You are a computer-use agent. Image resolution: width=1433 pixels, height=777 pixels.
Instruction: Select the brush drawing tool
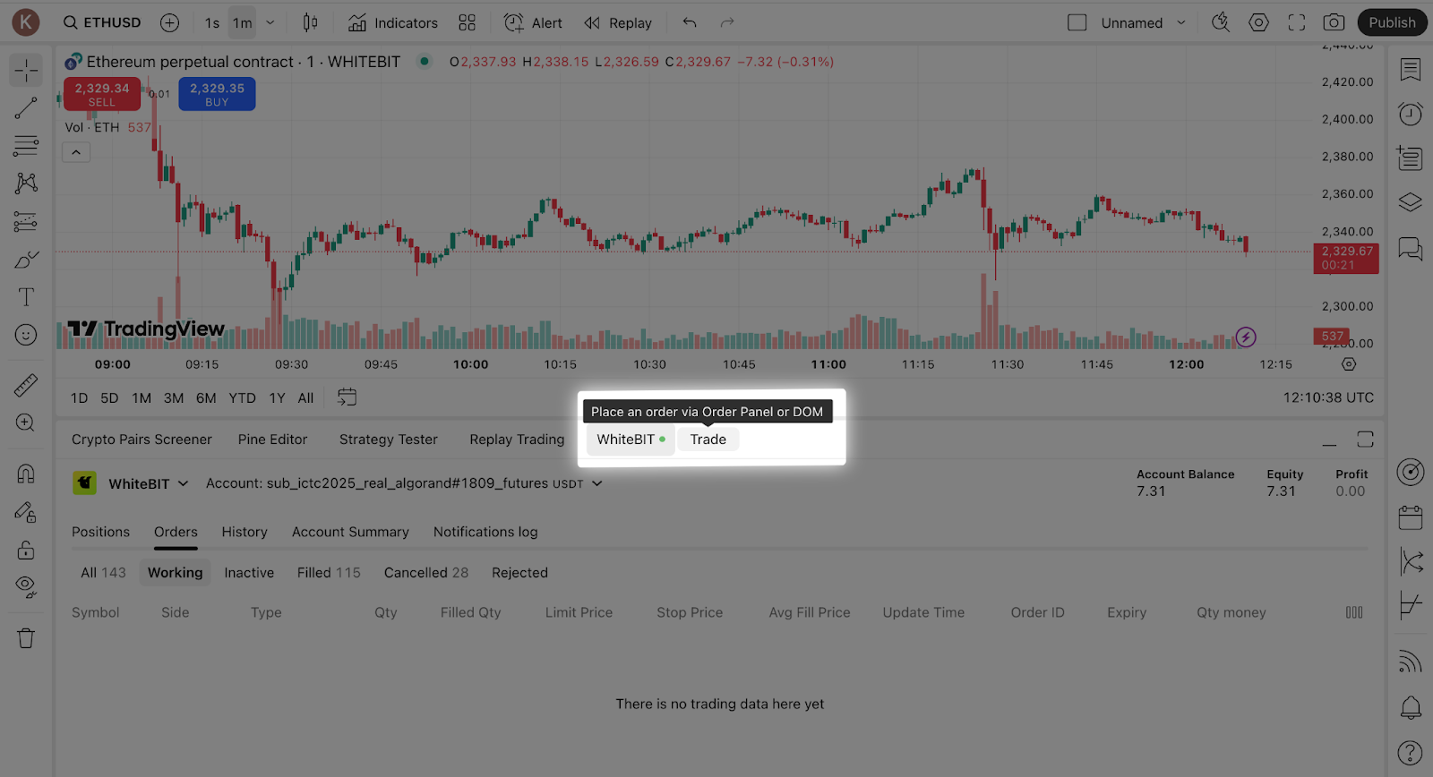pyautogui.click(x=26, y=260)
